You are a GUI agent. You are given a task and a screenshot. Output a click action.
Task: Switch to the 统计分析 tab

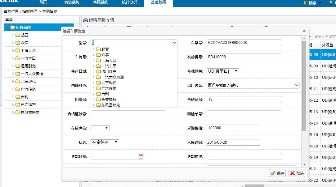[x=128, y=2]
